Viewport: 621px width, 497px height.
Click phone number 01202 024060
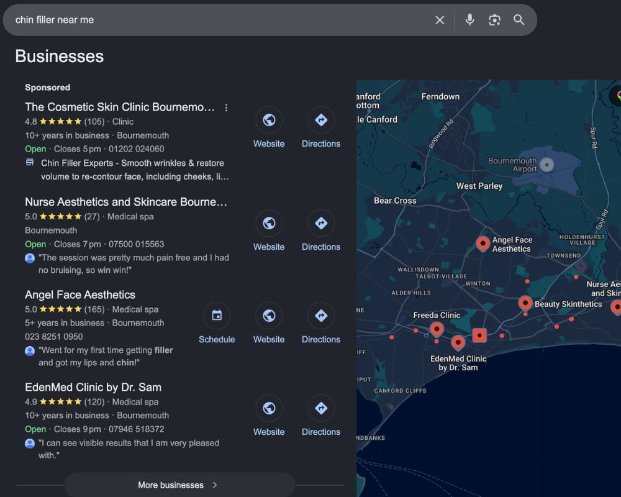(x=136, y=149)
